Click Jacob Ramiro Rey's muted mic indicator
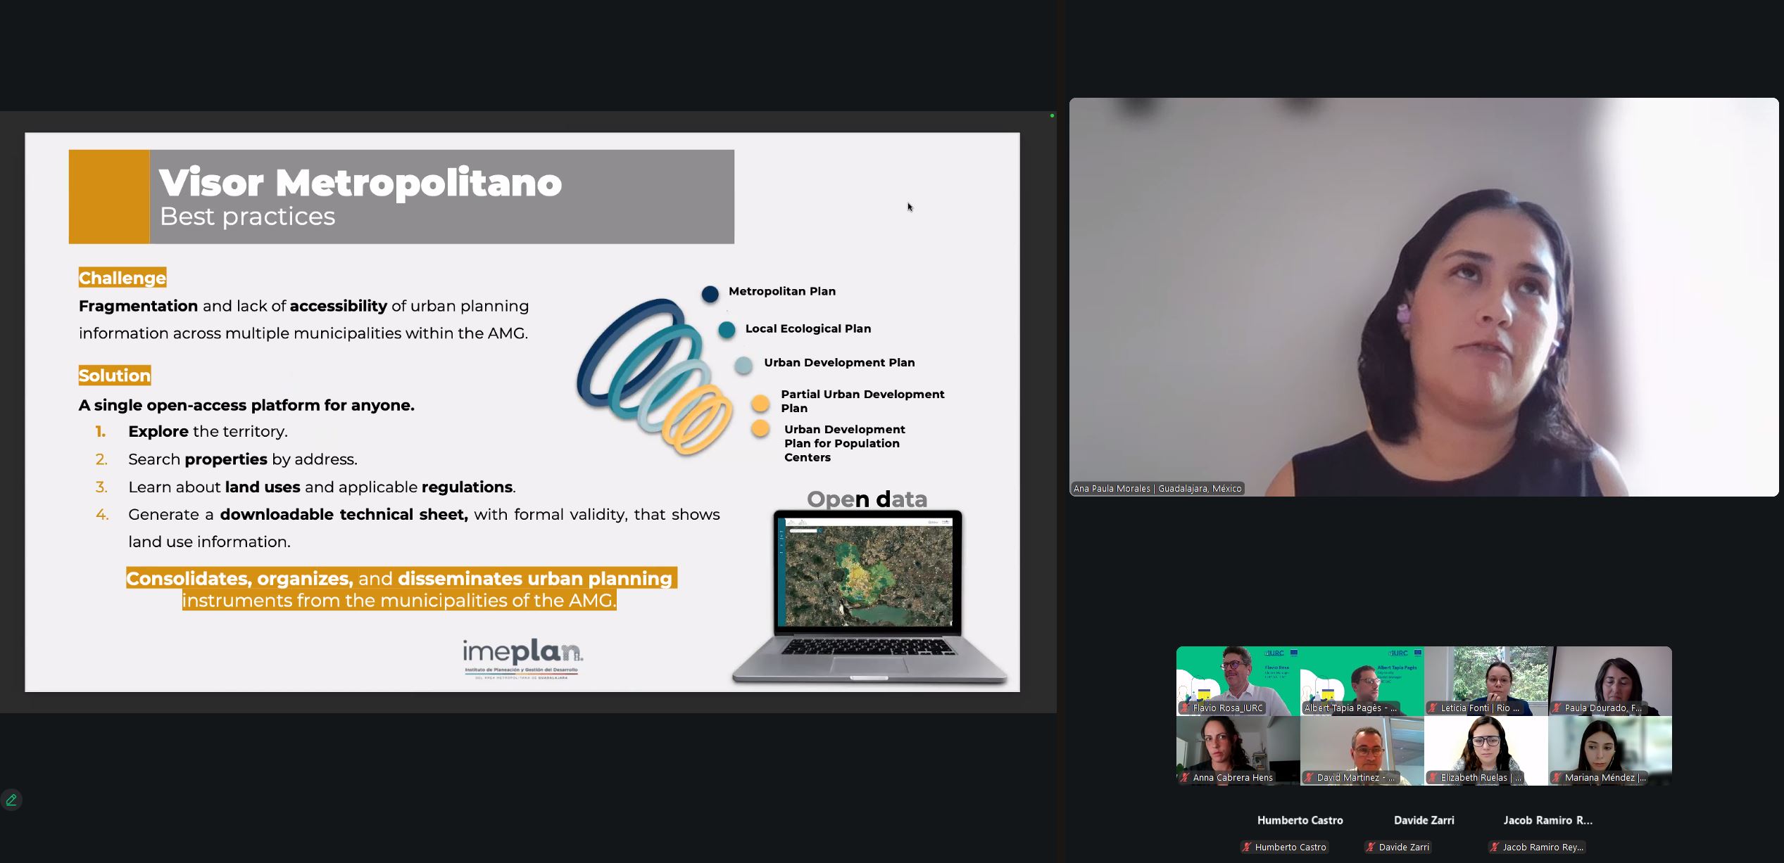The height and width of the screenshot is (863, 1784). [1495, 848]
